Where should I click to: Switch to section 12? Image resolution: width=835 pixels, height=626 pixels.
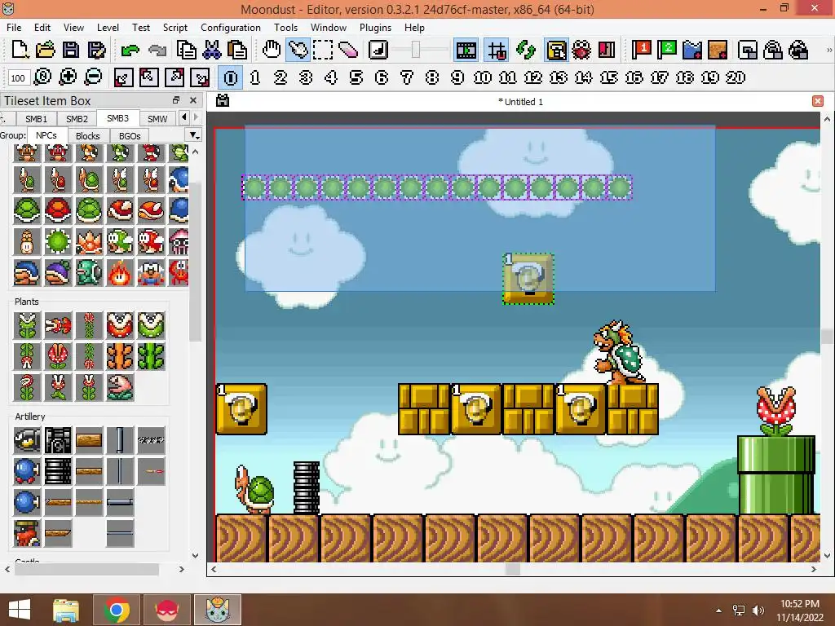click(533, 77)
